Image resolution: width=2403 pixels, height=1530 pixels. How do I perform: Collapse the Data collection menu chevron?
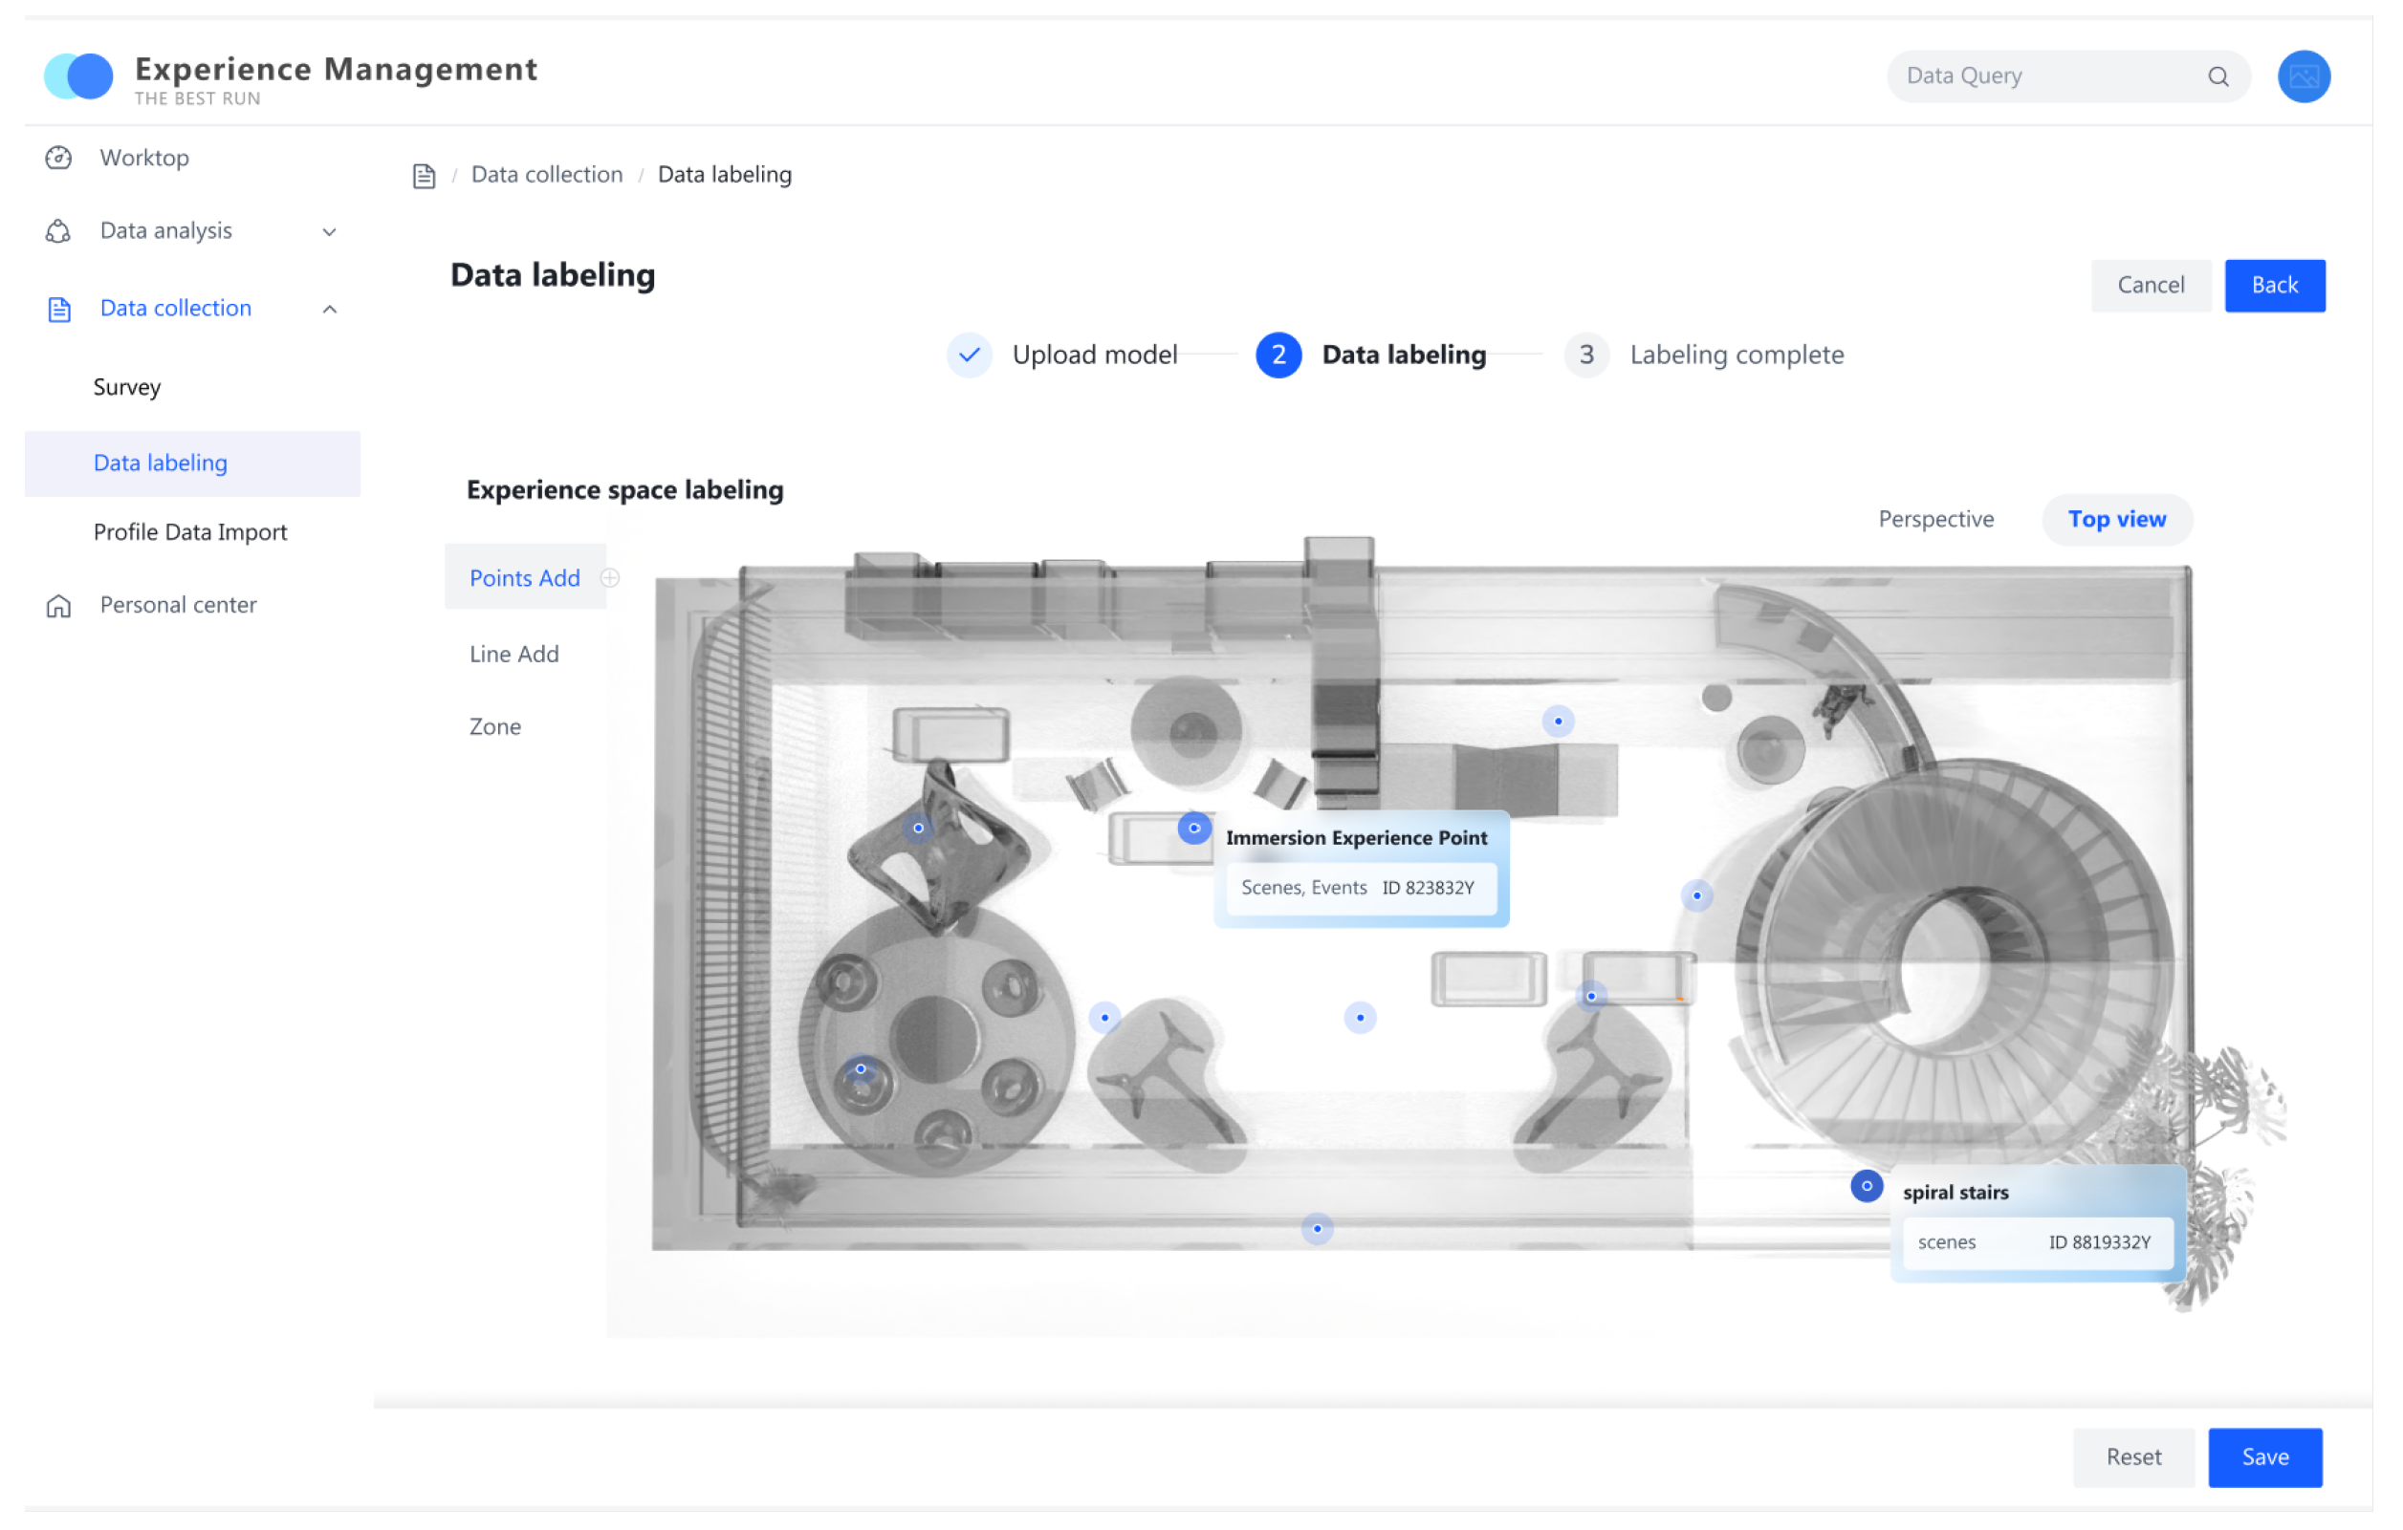pyautogui.click(x=329, y=310)
